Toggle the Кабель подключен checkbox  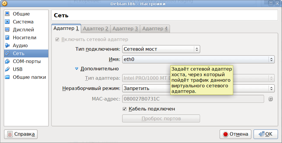[125, 109]
